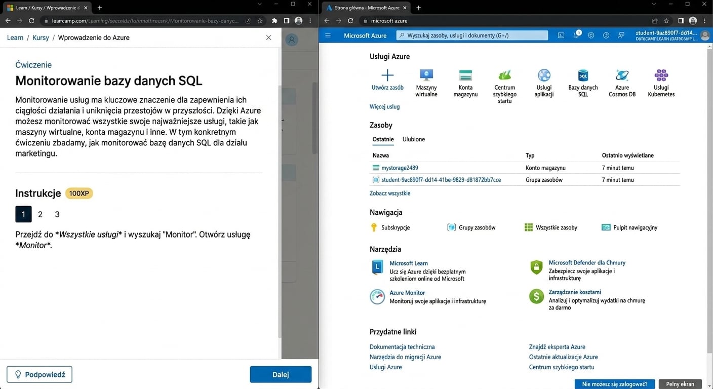
Task: Click the Pulpit nawigacyjny icon
Action: (x=606, y=227)
